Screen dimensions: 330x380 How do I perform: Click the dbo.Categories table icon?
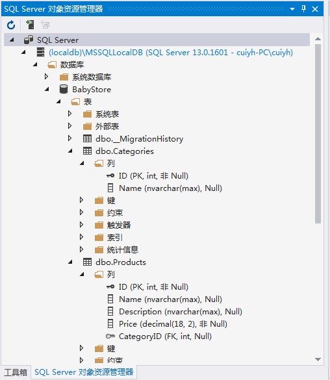(87, 151)
